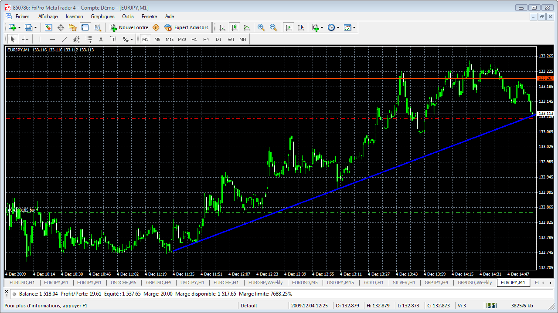Select the D1 timeframe button

(x=218, y=39)
